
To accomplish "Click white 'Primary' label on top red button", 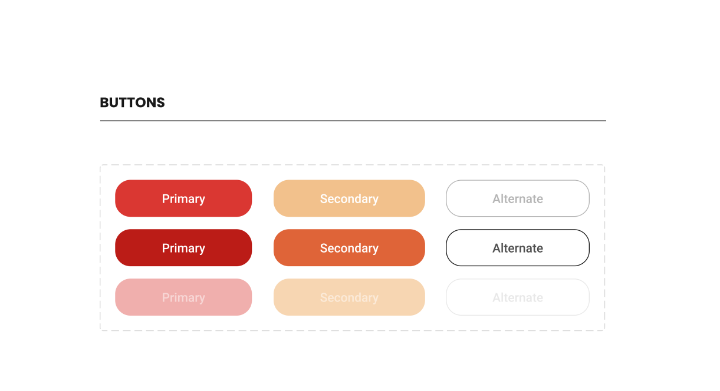I will point(183,199).
